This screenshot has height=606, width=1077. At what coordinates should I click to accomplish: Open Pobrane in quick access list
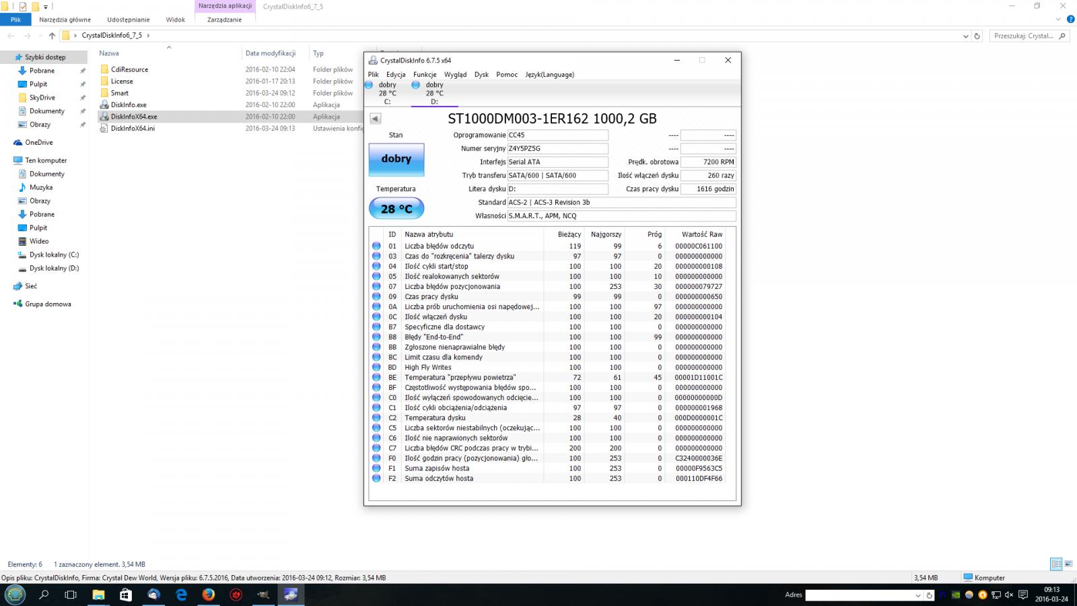click(x=42, y=71)
